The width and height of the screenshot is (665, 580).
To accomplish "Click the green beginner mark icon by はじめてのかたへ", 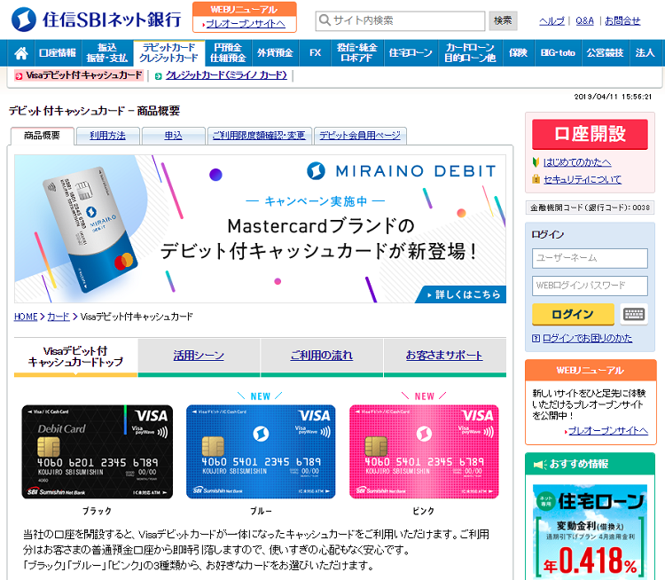I will pyautogui.click(x=536, y=162).
